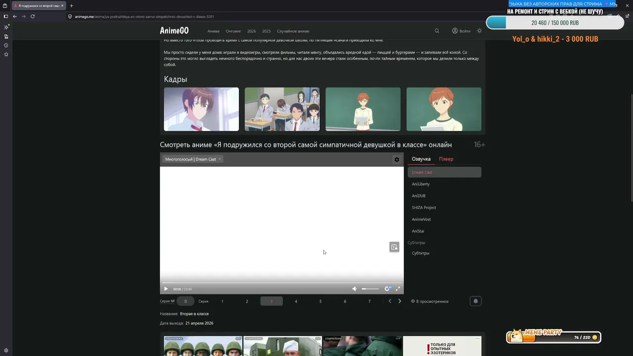Open the workspaces icon at top-left
The width and height of the screenshot is (633, 356).
pyautogui.click(x=4, y=5)
